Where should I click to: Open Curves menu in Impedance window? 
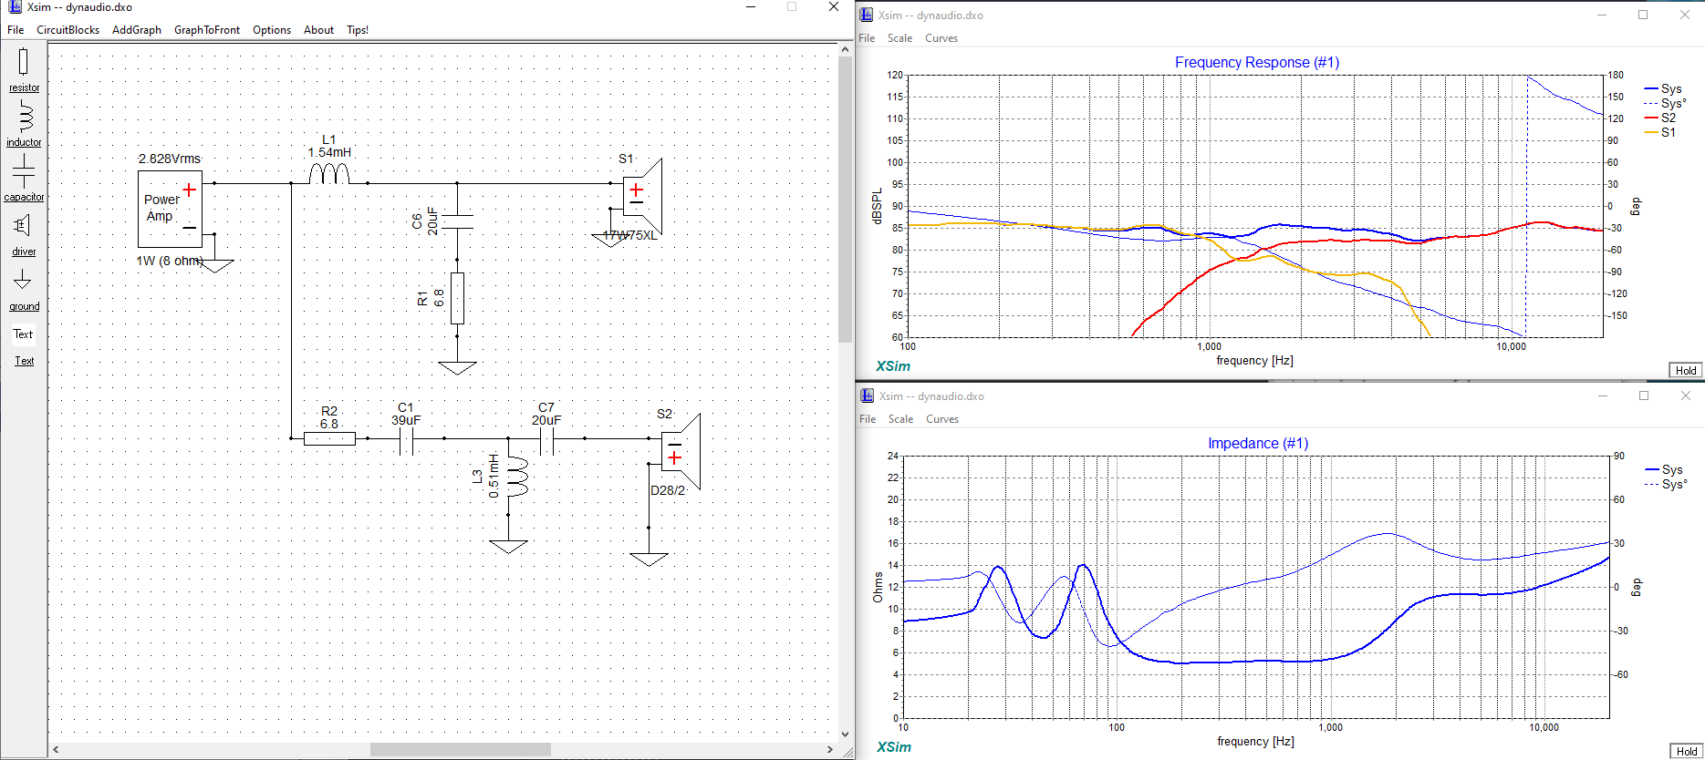(x=942, y=419)
